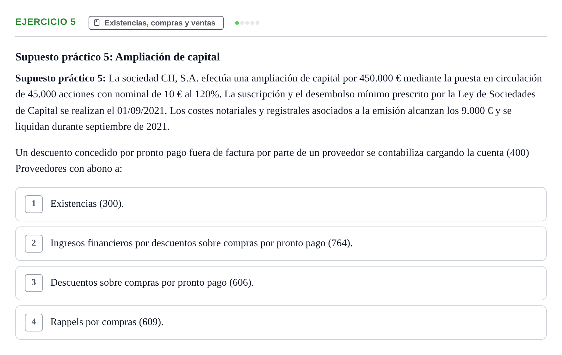Click the title Supuesto práctico 5: Ampliación de capital
The image size is (562, 355).
coord(118,57)
